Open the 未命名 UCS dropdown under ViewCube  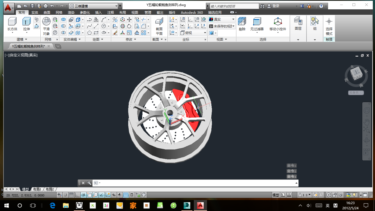356,93
